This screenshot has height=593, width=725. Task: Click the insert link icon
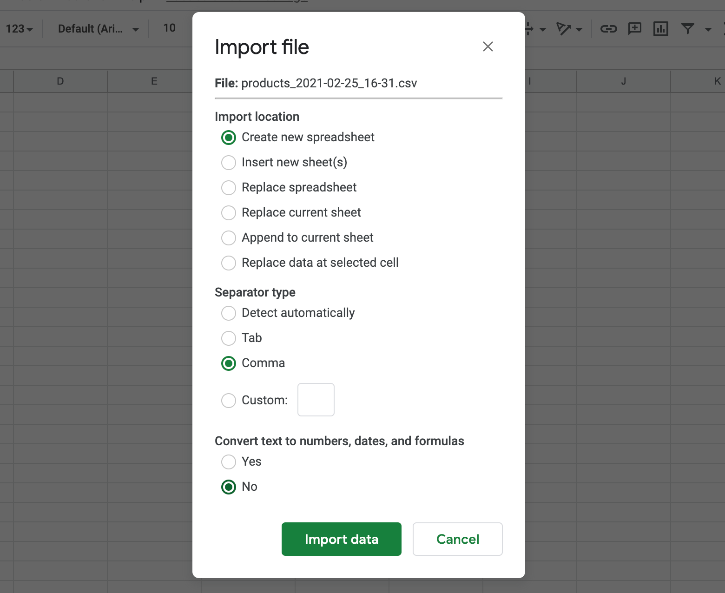pos(608,29)
